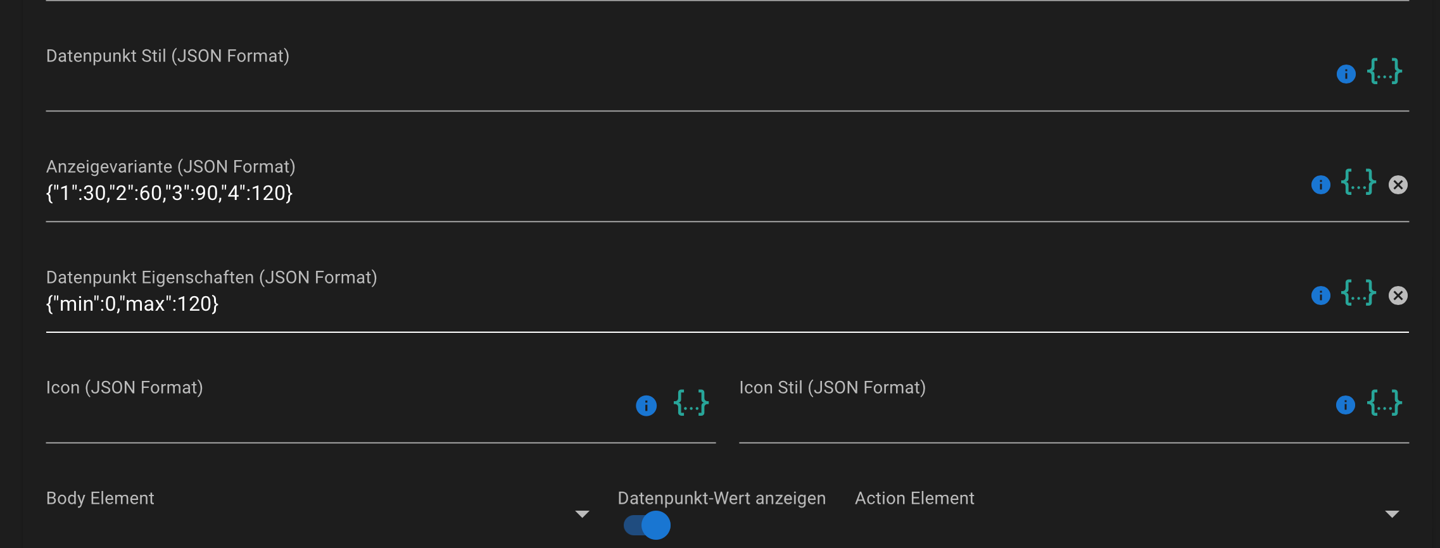This screenshot has height=548, width=1440.
Task: Click info icon for Icon Stil
Action: (1345, 405)
